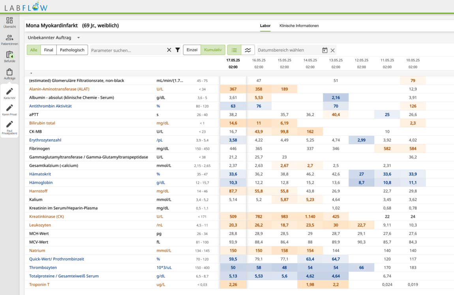Viewport: 454px width, 295px height.
Task: Click the Karen Privat pencil icon
Action: tap(9, 108)
